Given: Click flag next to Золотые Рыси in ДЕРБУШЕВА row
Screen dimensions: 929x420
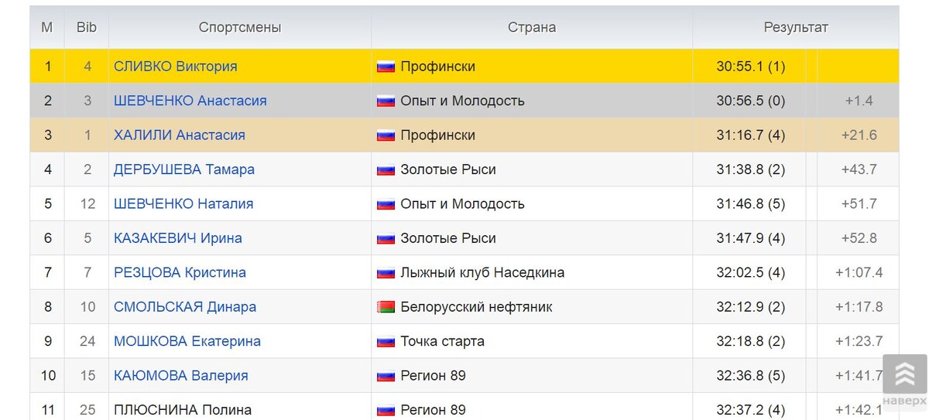Looking at the screenshot, I should (386, 169).
